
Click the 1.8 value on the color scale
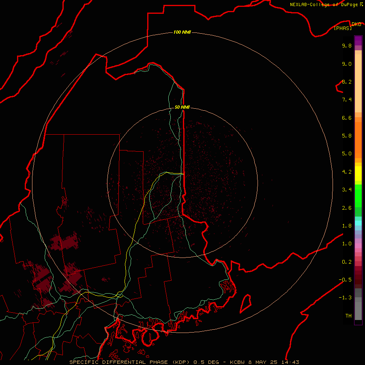pyautogui.click(x=347, y=226)
